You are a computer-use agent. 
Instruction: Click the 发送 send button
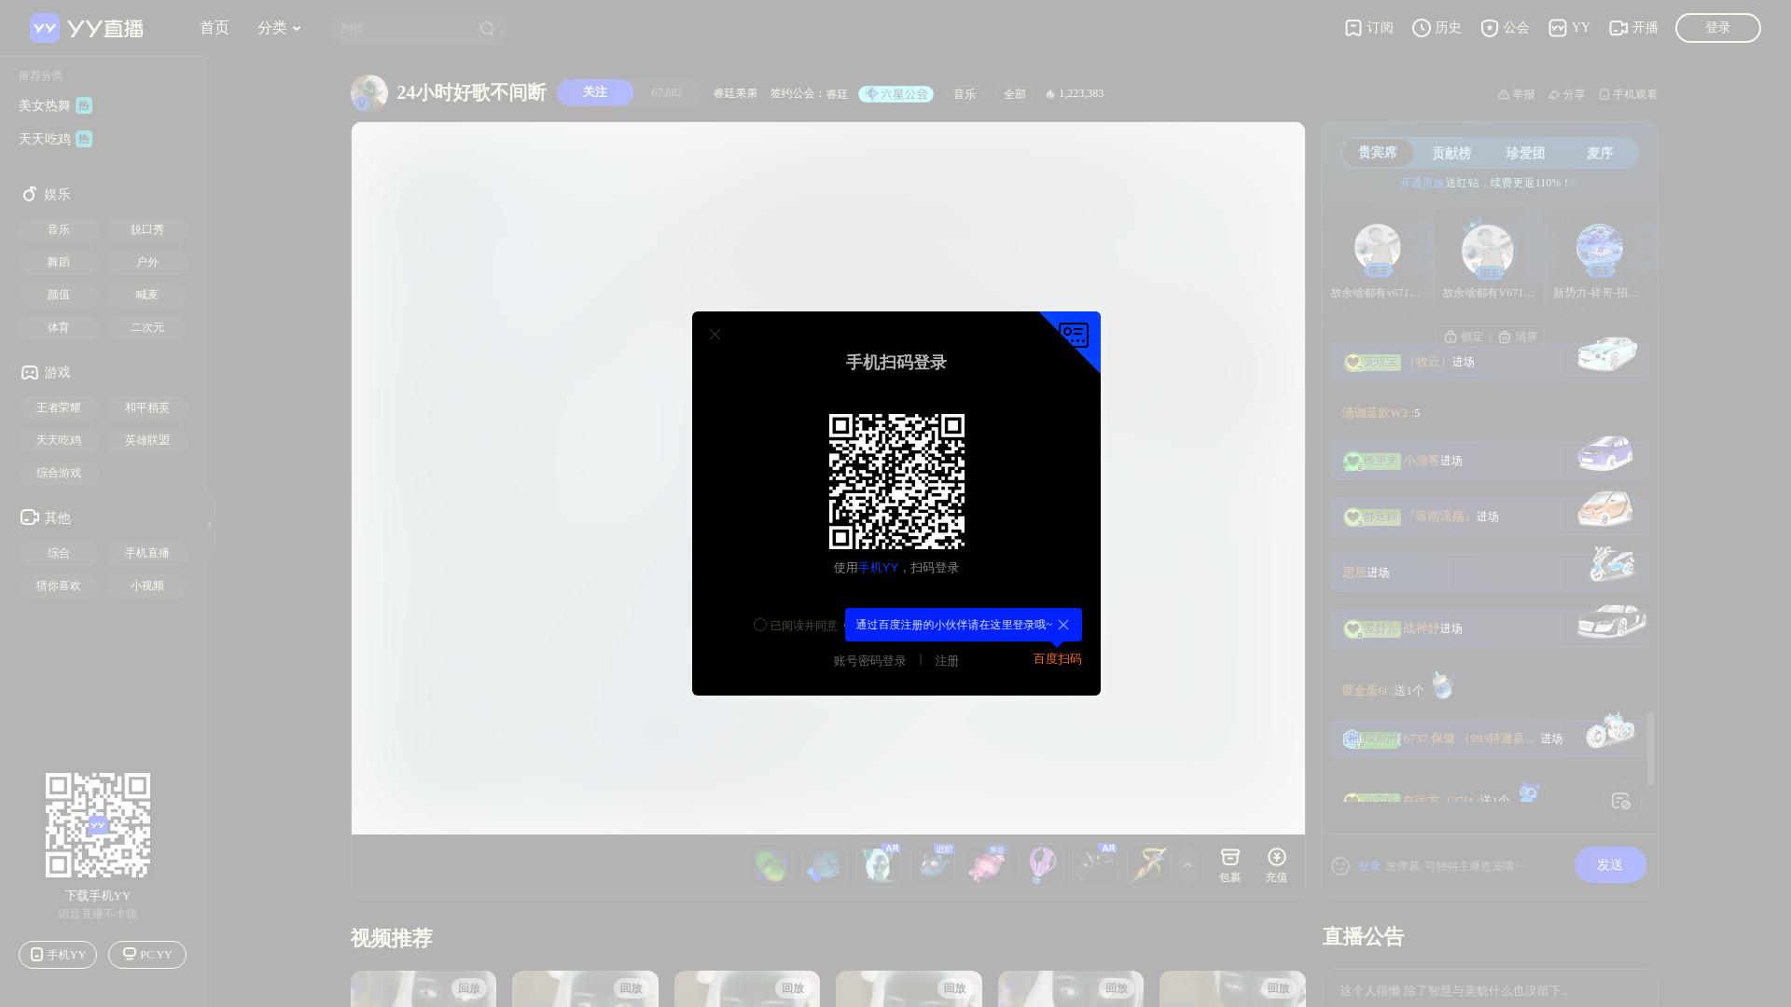click(1610, 865)
